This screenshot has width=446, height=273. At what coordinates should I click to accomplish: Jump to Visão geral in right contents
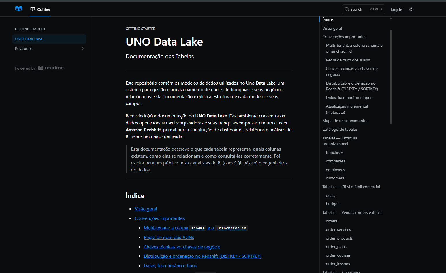coord(332,28)
